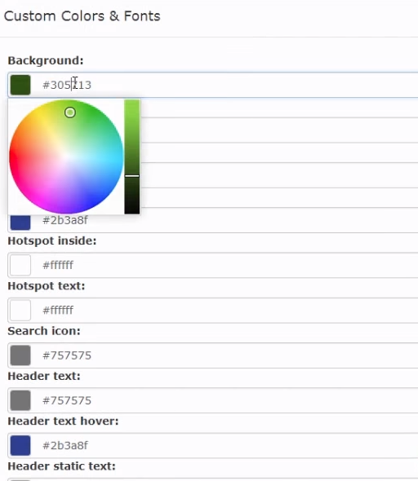Click the dark green Background color swatch
Viewport: 418px width, 481px height.
click(x=20, y=85)
